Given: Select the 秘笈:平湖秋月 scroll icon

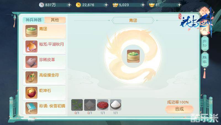Looking at the screenshot, I should tap(31, 46).
